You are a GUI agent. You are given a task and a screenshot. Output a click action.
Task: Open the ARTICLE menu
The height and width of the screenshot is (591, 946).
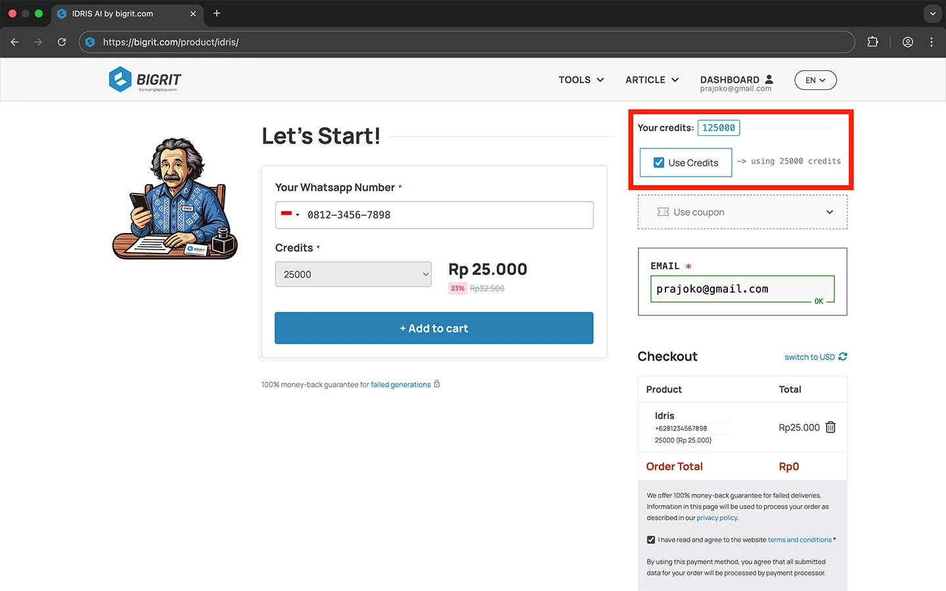pos(652,79)
